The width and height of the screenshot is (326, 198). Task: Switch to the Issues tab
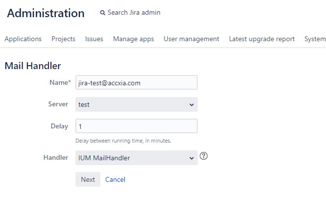click(94, 39)
